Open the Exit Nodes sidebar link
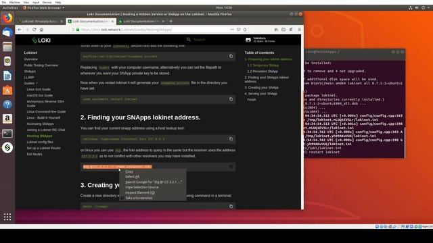This screenshot has width=433, height=243. coord(35,154)
